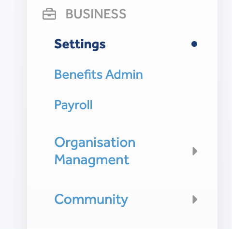Image resolution: width=232 pixels, height=229 pixels.
Task: Choose Payroll from the Business sidebar
Action: point(73,105)
